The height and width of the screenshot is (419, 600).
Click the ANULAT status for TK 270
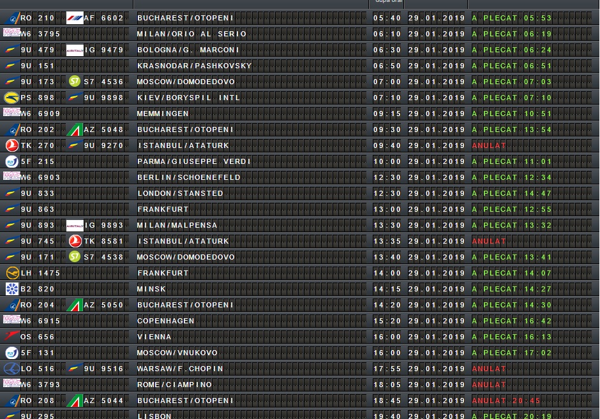489,145
